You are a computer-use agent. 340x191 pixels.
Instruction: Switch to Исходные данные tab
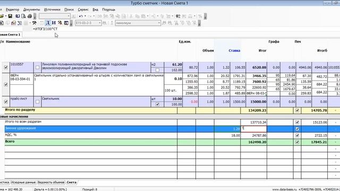click(x=23, y=183)
